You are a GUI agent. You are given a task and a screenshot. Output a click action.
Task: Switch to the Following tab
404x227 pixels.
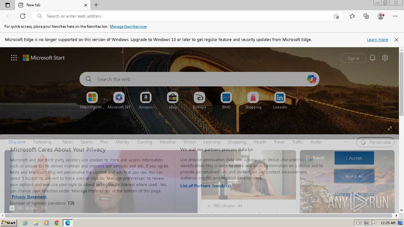(42, 142)
